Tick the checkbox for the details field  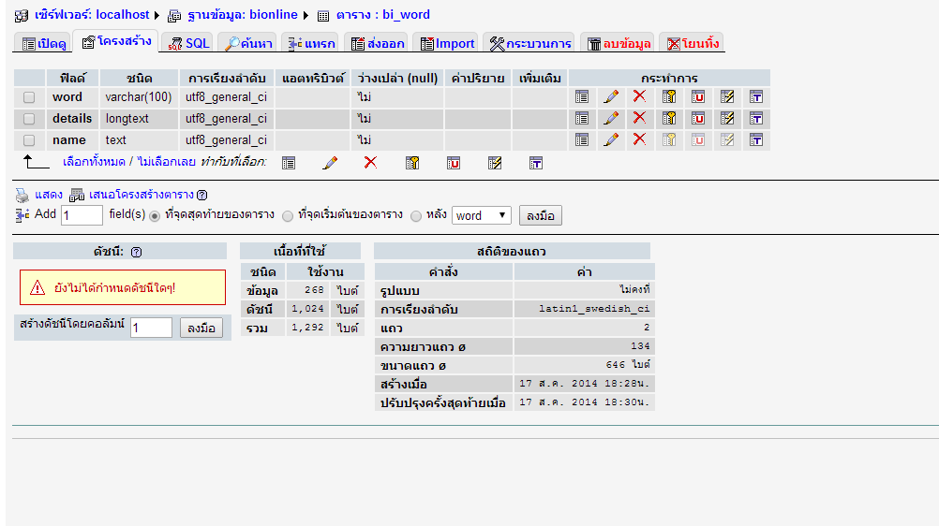coord(29,119)
